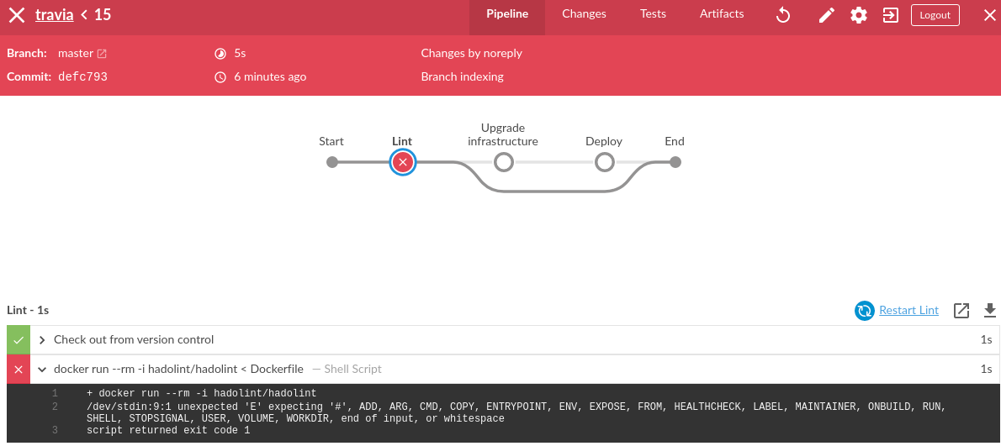Click the edit pipeline pencil icon
The image size is (1001, 446).
(827, 15)
